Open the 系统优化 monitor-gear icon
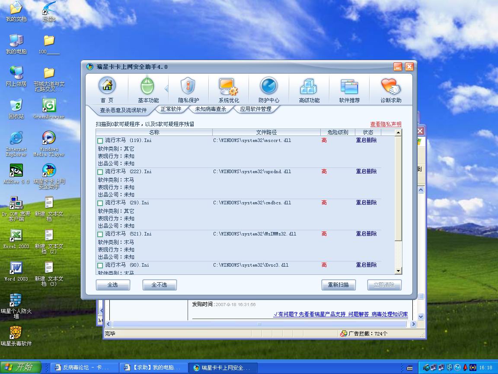Screen dimensions: 498x374 (228, 87)
